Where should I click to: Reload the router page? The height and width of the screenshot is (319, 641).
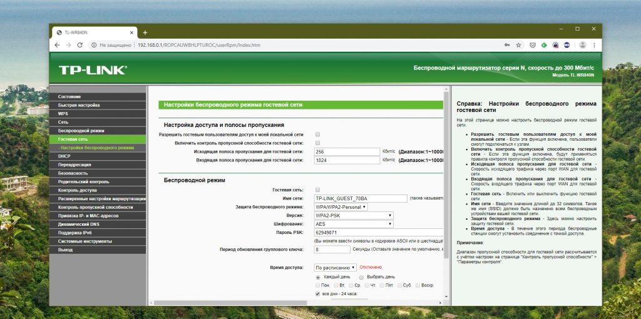pos(79,45)
